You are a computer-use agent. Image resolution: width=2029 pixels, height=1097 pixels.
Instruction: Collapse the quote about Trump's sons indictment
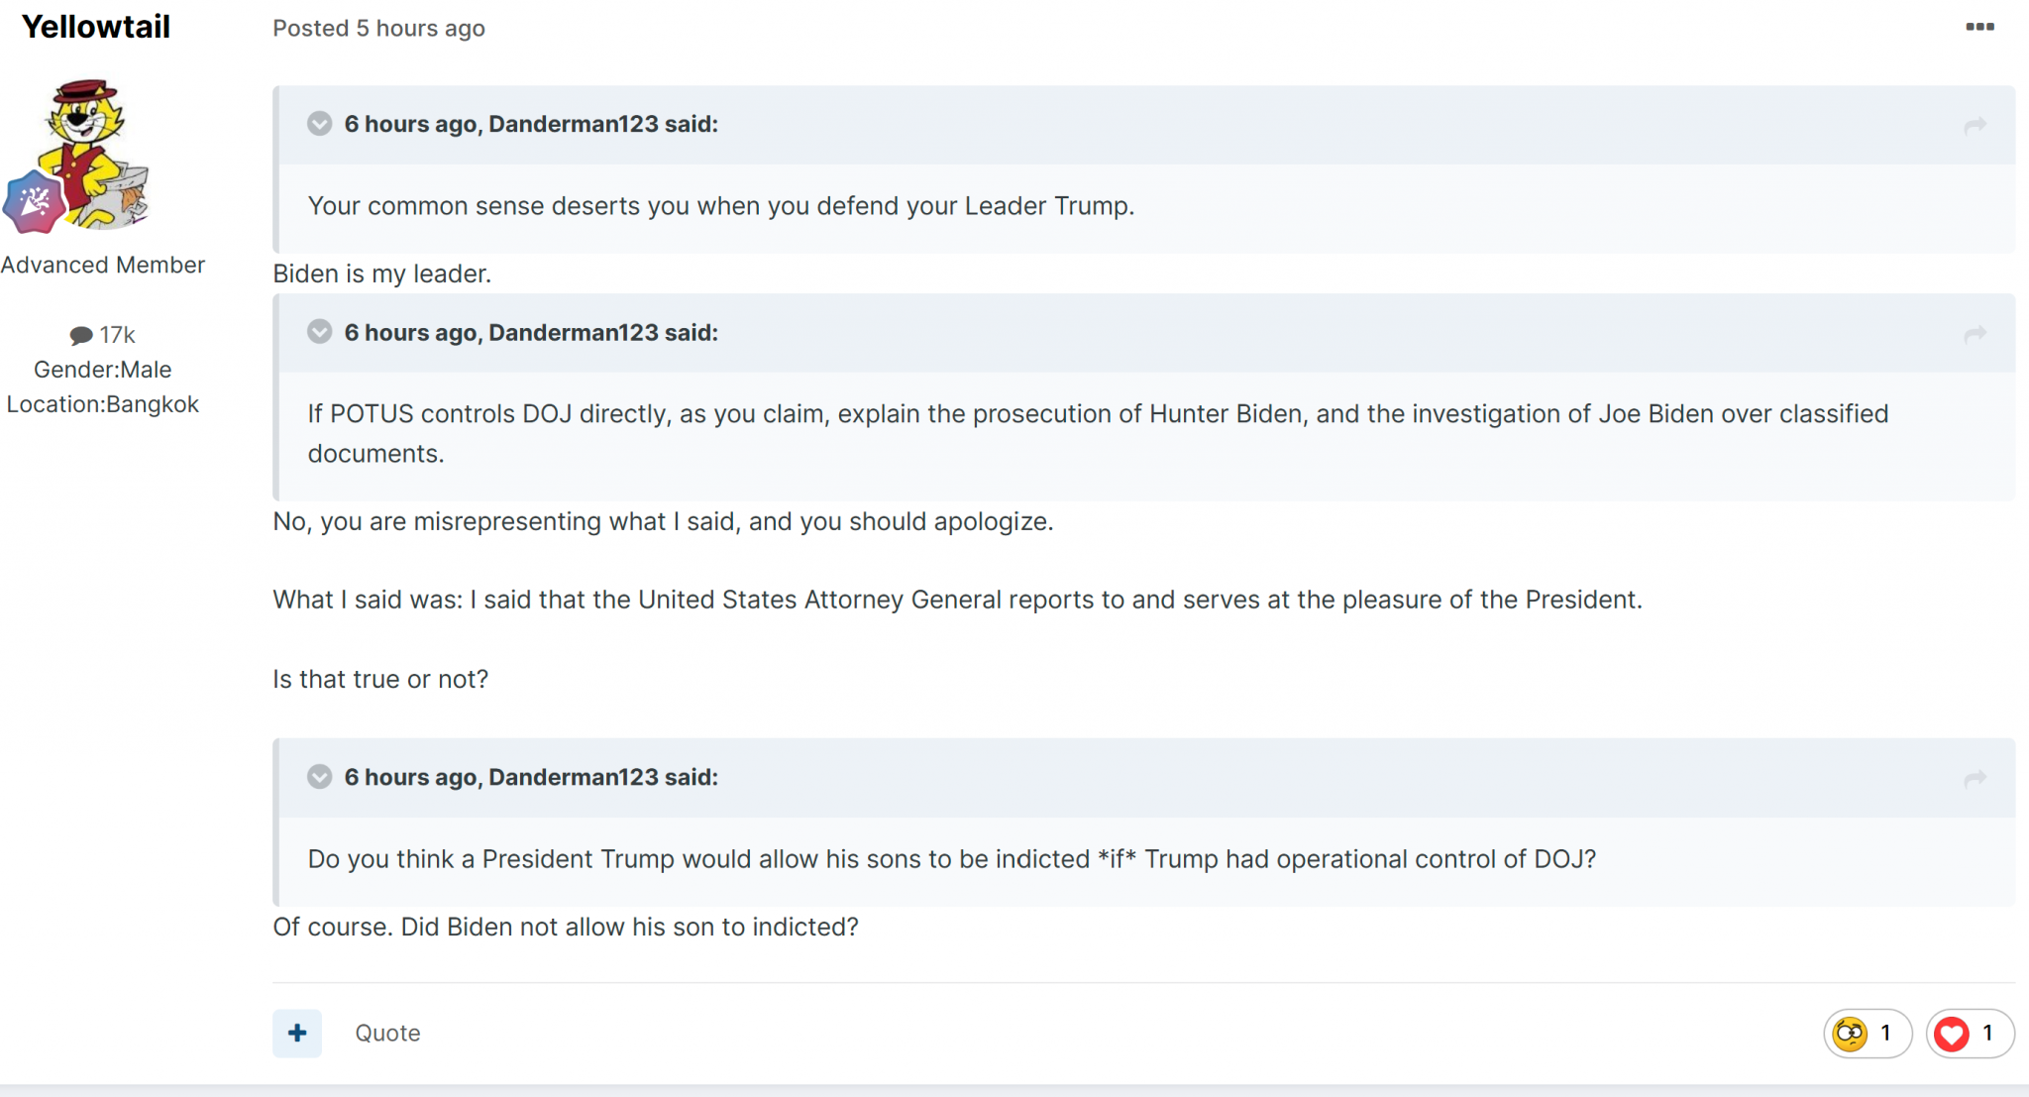coord(319,777)
